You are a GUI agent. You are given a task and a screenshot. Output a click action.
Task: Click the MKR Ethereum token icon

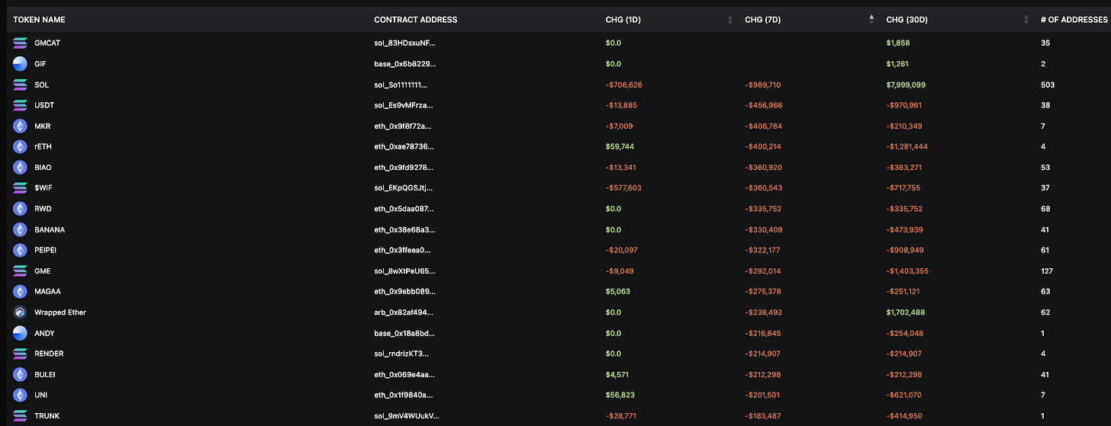coord(20,126)
